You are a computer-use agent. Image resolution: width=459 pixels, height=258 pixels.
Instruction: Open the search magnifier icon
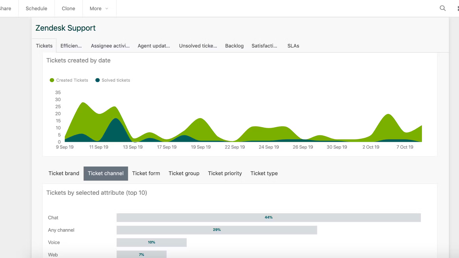[x=443, y=8]
